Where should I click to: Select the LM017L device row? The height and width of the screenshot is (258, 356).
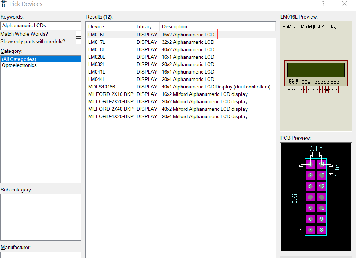click(181, 42)
